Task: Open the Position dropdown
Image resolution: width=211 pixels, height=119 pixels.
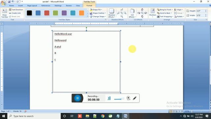Action: coord(153,13)
